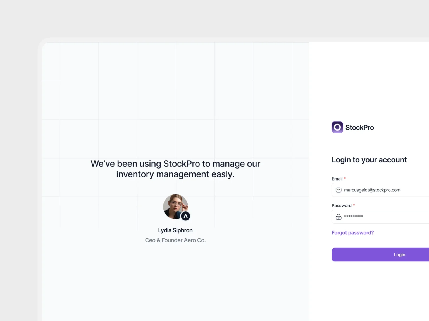
Task: Click the StockPro testimonial quote text
Action: (x=175, y=169)
